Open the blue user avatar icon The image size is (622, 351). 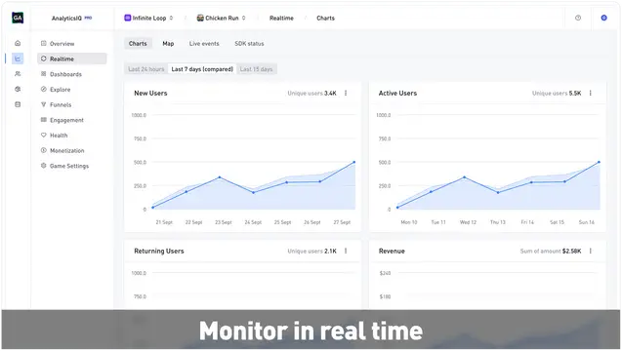603,18
